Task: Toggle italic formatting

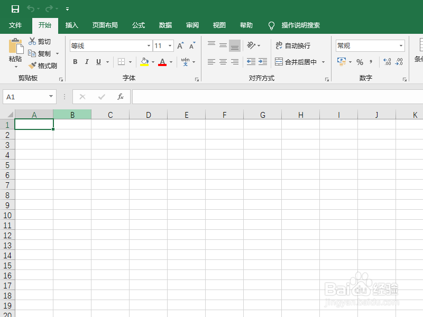Action: pos(87,62)
